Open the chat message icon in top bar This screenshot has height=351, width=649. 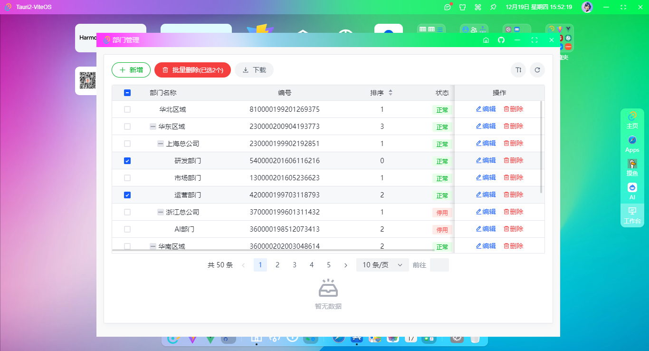[x=447, y=7]
